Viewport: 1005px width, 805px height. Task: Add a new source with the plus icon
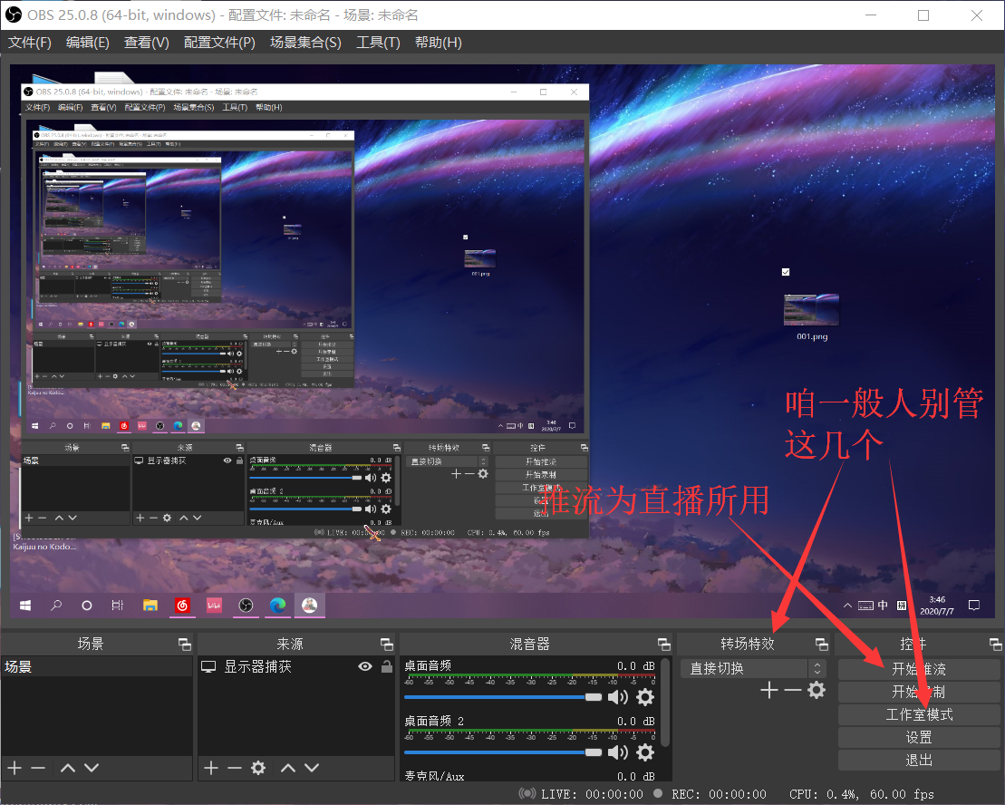pos(211,767)
